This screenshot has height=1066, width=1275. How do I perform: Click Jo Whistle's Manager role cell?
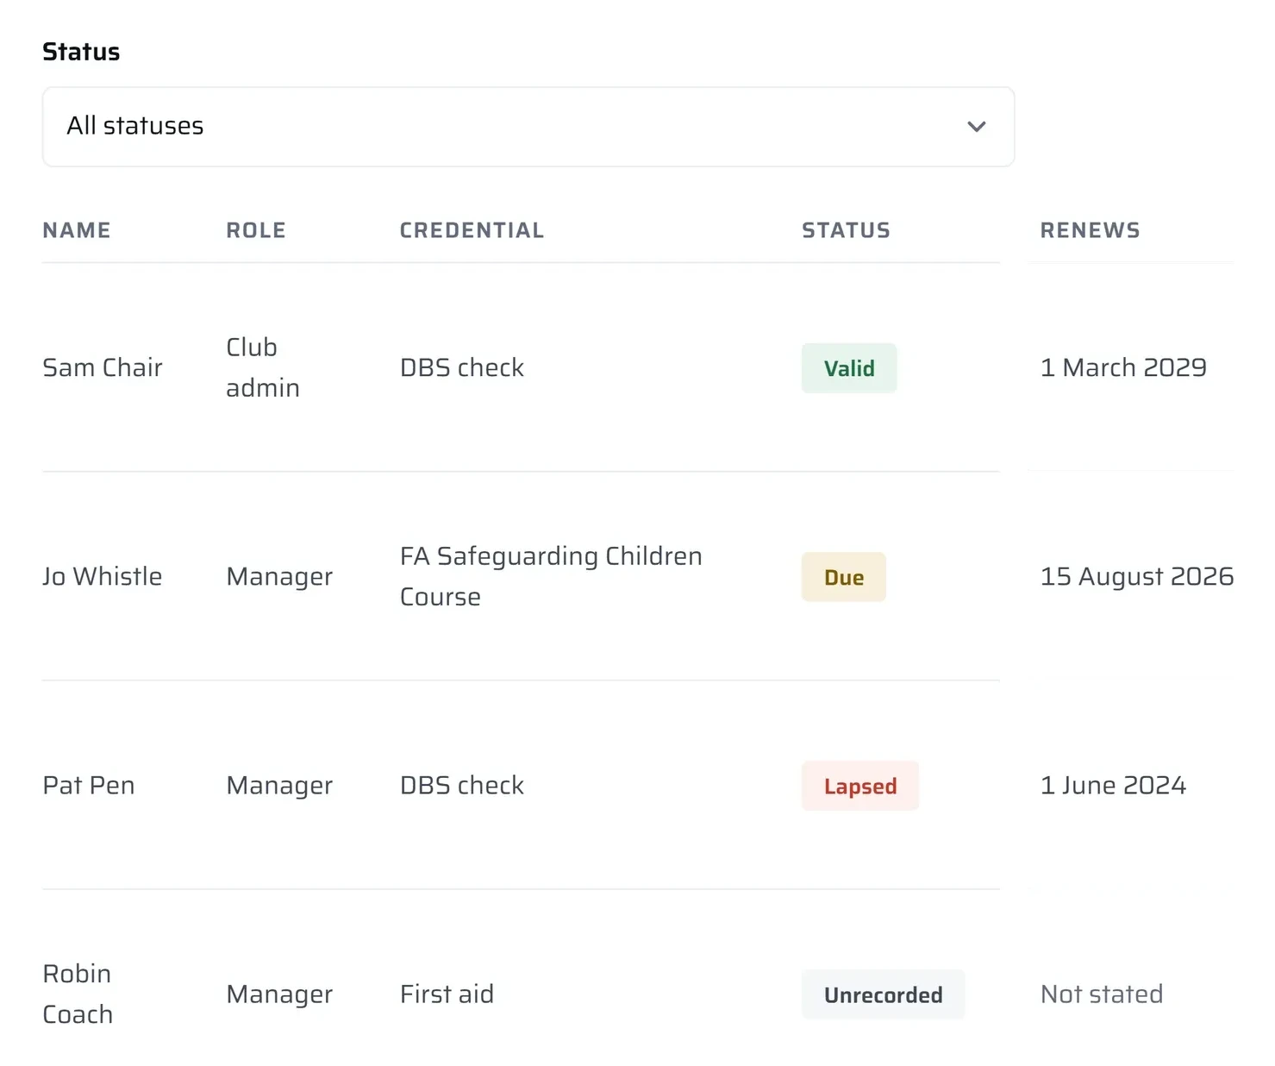pyautogui.click(x=279, y=576)
